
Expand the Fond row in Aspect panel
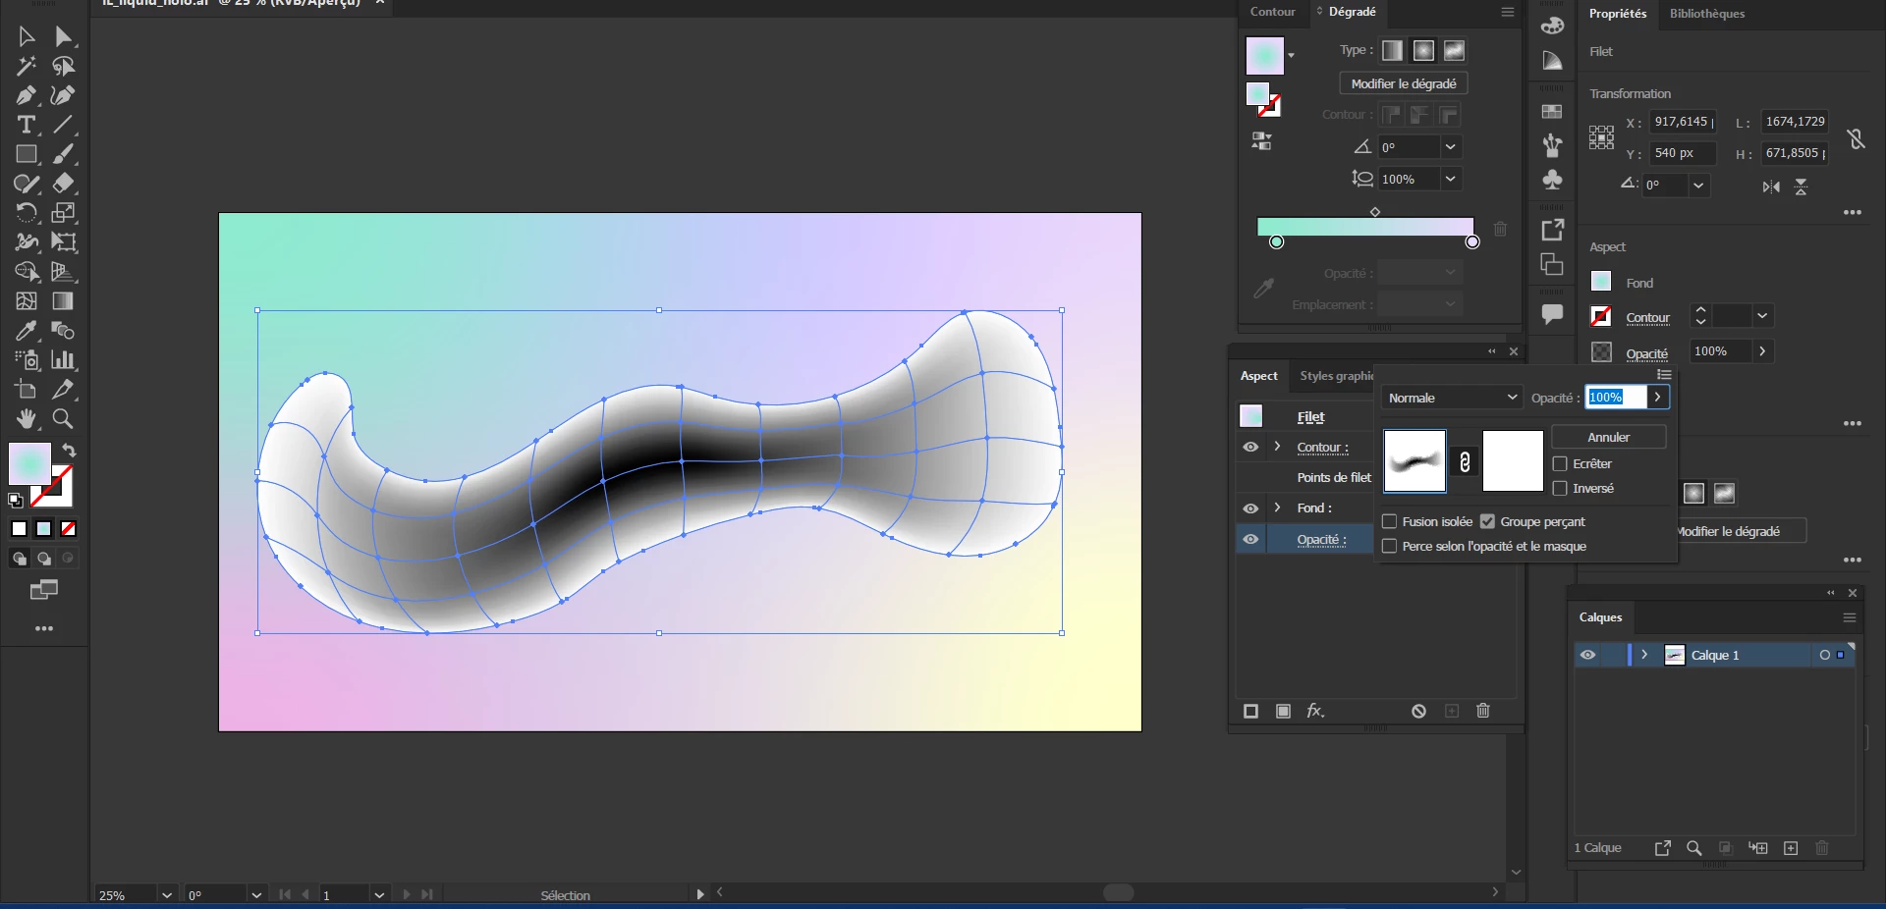[1277, 508]
